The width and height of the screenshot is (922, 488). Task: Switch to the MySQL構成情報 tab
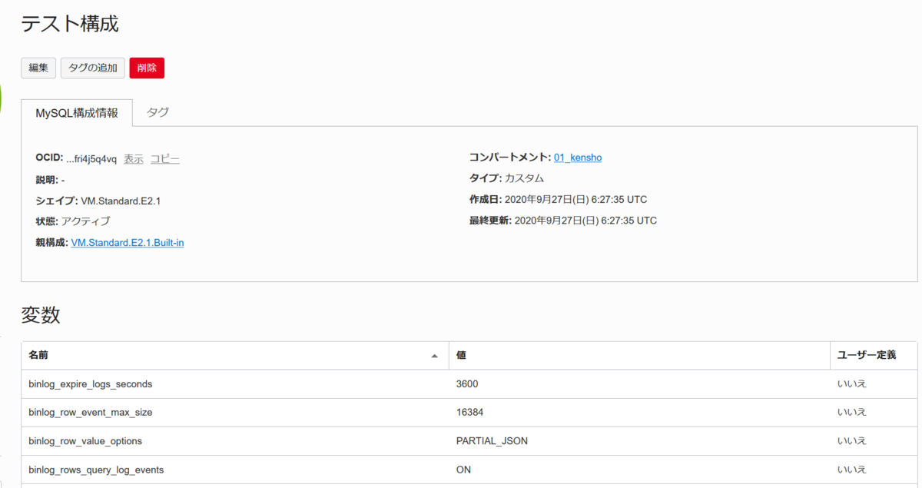click(77, 113)
